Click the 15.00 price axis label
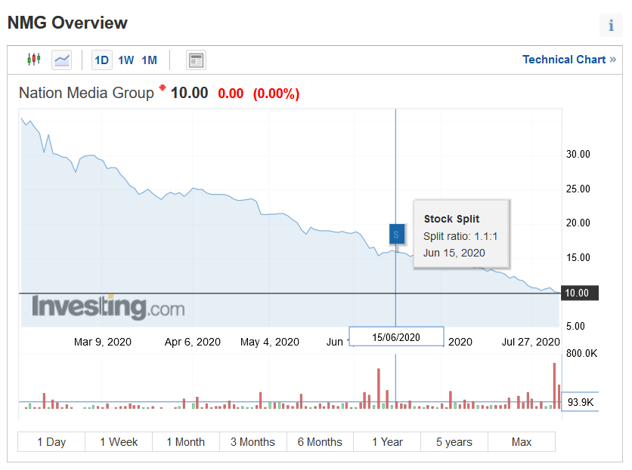Image resolution: width=632 pixels, height=470 pixels. coord(578,257)
